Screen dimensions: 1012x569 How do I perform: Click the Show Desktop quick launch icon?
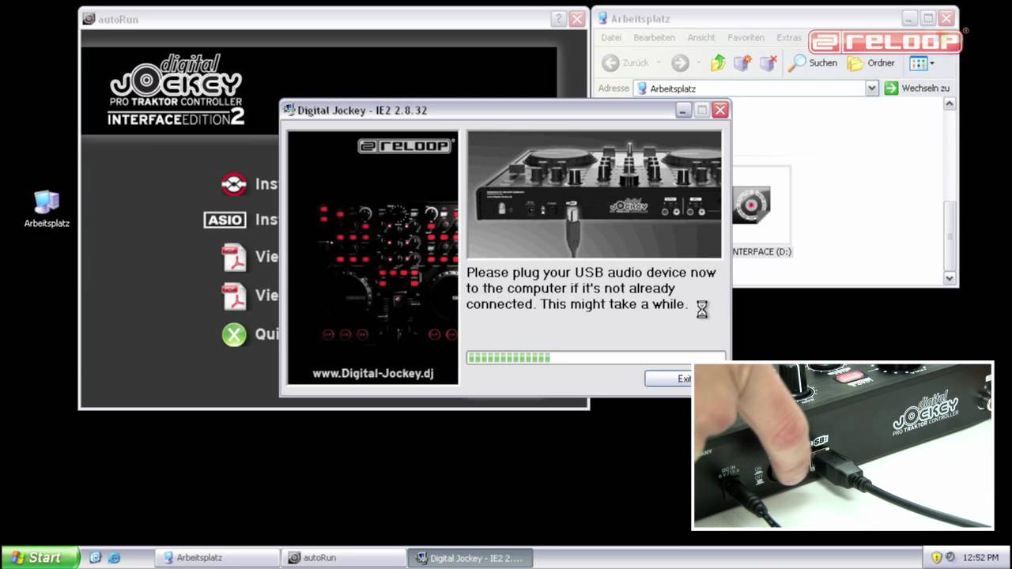pyautogui.click(x=96, y=557)
